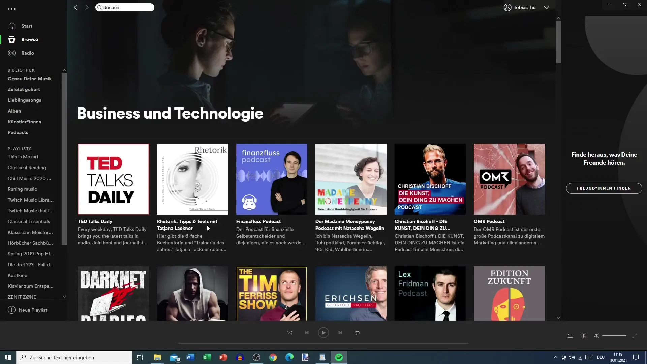Viewport: 647px width, 364px height.
Task: Click the volume slider
Action: point(614,336)
